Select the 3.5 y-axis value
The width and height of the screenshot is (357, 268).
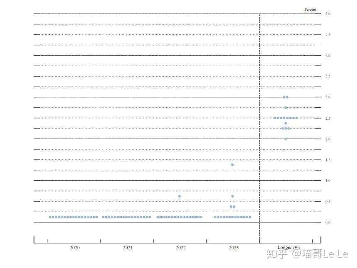click(x=328, y=76)
